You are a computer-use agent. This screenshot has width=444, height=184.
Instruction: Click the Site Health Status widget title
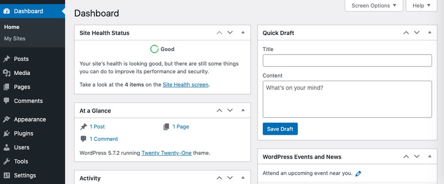[104, 33]
